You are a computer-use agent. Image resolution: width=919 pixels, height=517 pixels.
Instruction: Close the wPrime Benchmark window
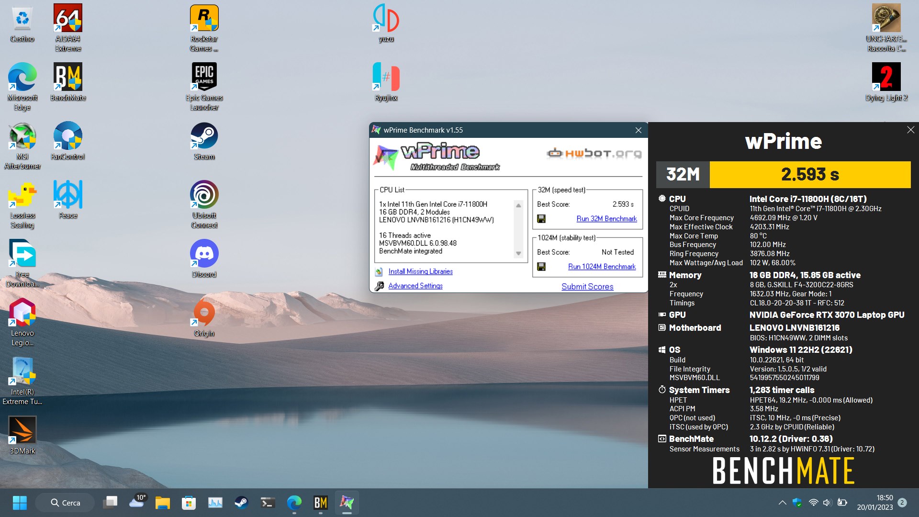pyautogui.click(x=638, y=130)
